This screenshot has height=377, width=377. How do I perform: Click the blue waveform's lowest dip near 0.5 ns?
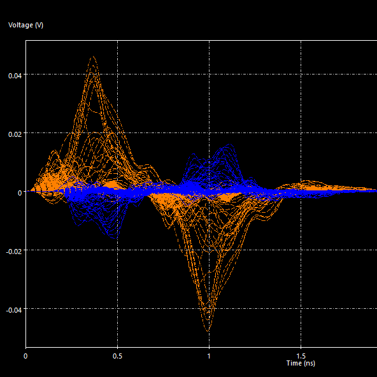pos(116,238)
